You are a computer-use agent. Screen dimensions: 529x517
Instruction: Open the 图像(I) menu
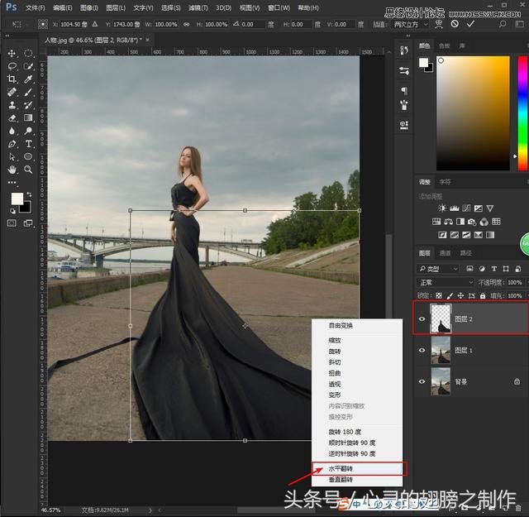(x=88, y=7)
